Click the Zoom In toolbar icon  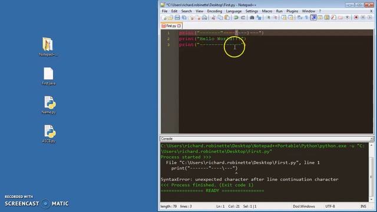(269, 18)
